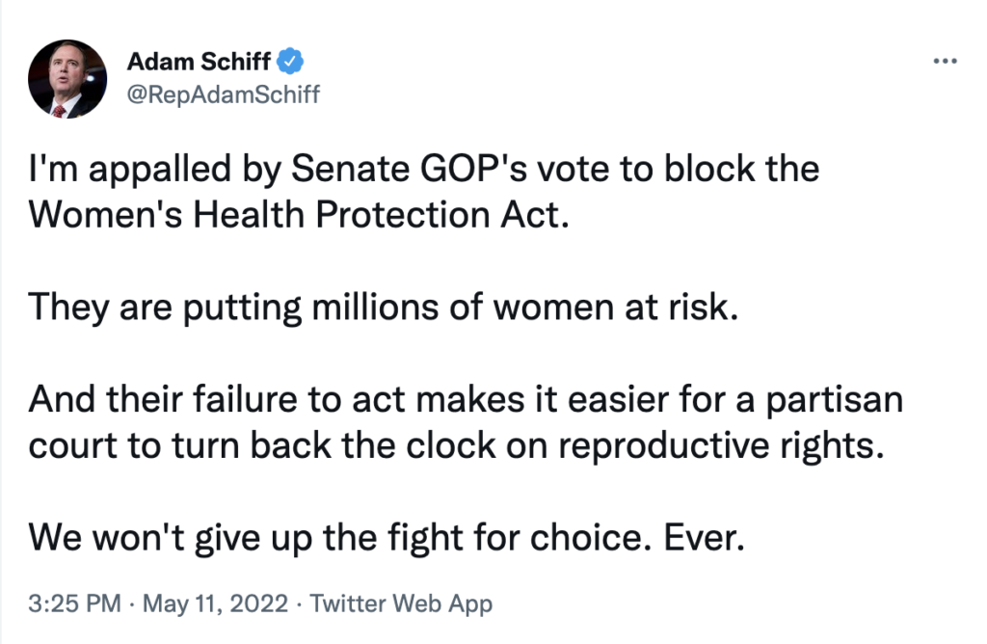The height and width of the screenshot is (644, 987).
Task: Click the May 11, 2022 date
Action: [x=214, y=604]
